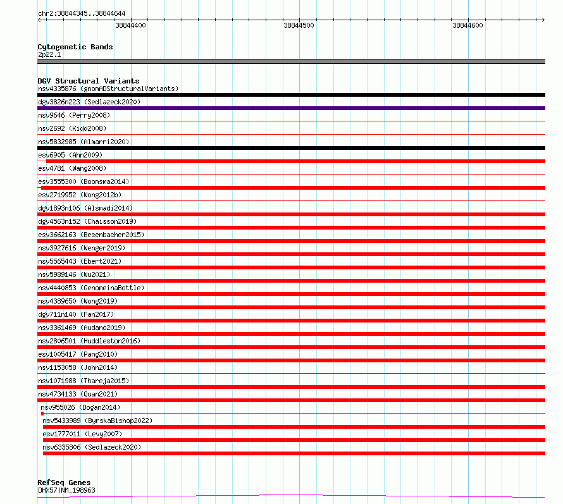The height and width of the screenshot is (504, 563).
Task: Click red bar of nsv4440853 (GenomeinaBottle)
Action: pyautogui.click(x=291, y=294)
